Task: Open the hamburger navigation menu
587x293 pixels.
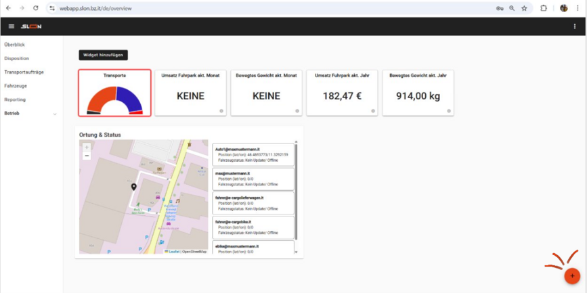Action: [x=11, y=26]
